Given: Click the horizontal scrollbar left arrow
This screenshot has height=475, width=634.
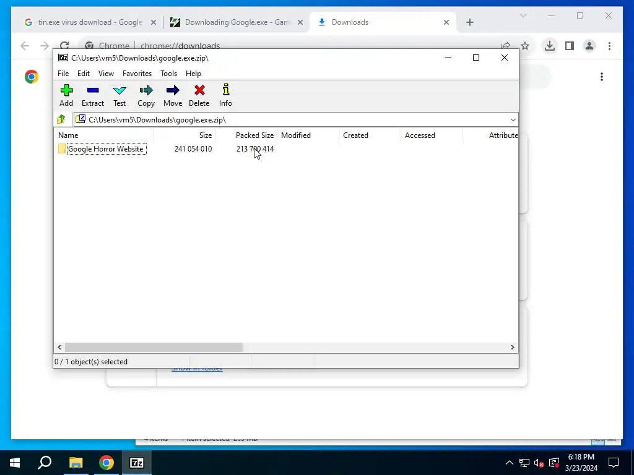Looking at the screenshot, I should pos(59,348).
